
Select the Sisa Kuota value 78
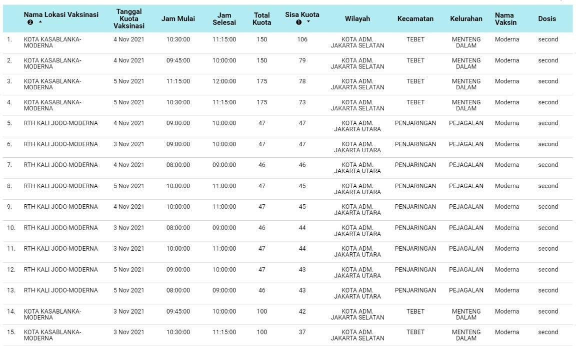[302, 81]
